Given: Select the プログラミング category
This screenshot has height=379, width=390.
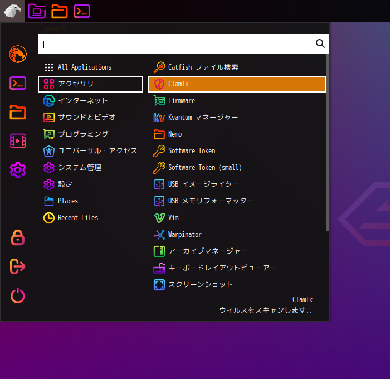Looking at the screenshot, I should 90,134.
